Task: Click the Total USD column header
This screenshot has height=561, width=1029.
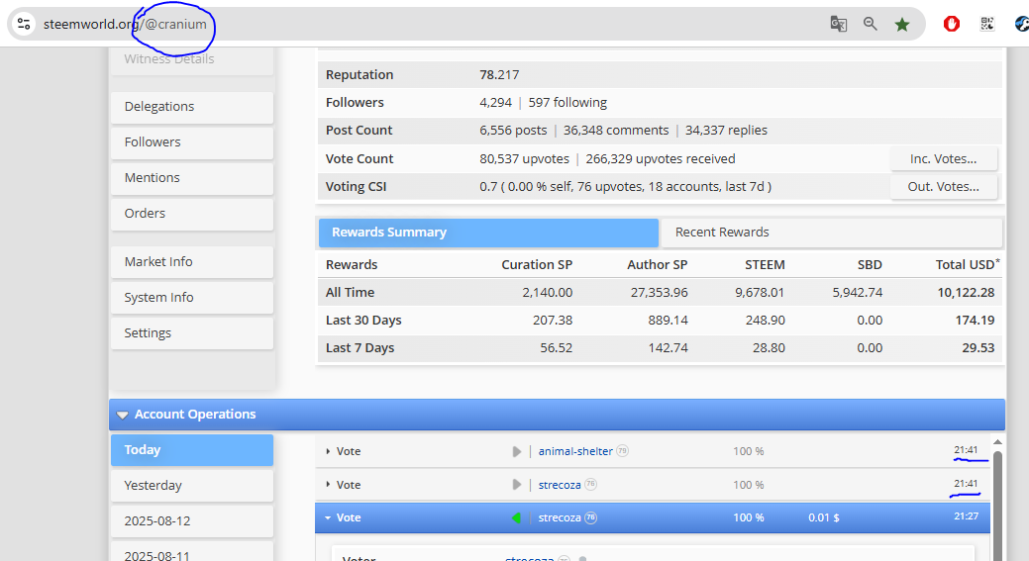Action: 968,265
